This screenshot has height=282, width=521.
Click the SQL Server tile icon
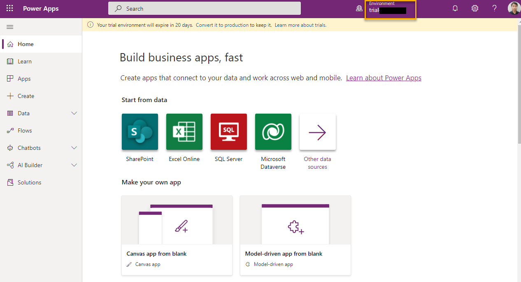229,132
